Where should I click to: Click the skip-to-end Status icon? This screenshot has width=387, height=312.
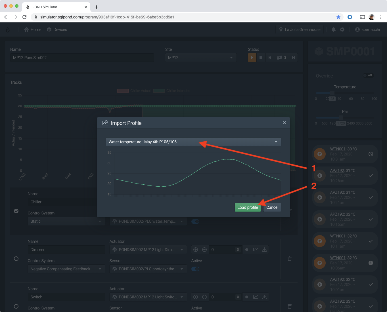[293, 57]
